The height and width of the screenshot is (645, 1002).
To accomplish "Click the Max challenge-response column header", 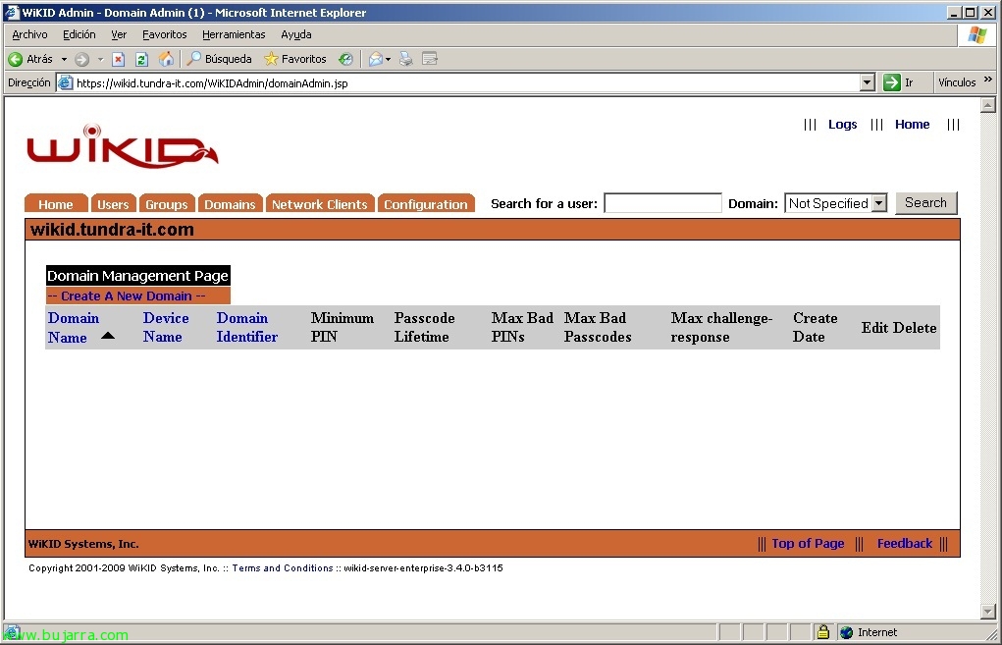I will [721, 327].
